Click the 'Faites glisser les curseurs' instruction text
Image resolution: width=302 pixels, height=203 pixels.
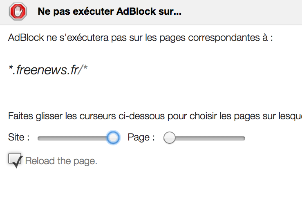coord(155,116)
